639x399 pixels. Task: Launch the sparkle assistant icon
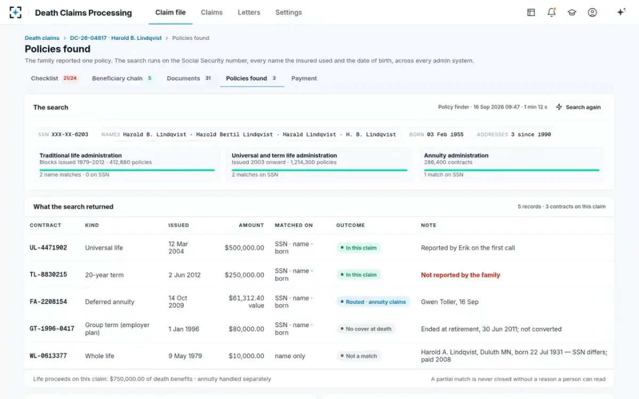(x=621, y=12)
